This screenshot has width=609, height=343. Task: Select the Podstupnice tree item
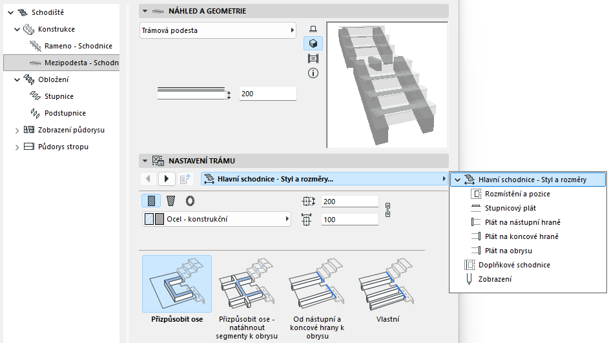tap(57, 113)
